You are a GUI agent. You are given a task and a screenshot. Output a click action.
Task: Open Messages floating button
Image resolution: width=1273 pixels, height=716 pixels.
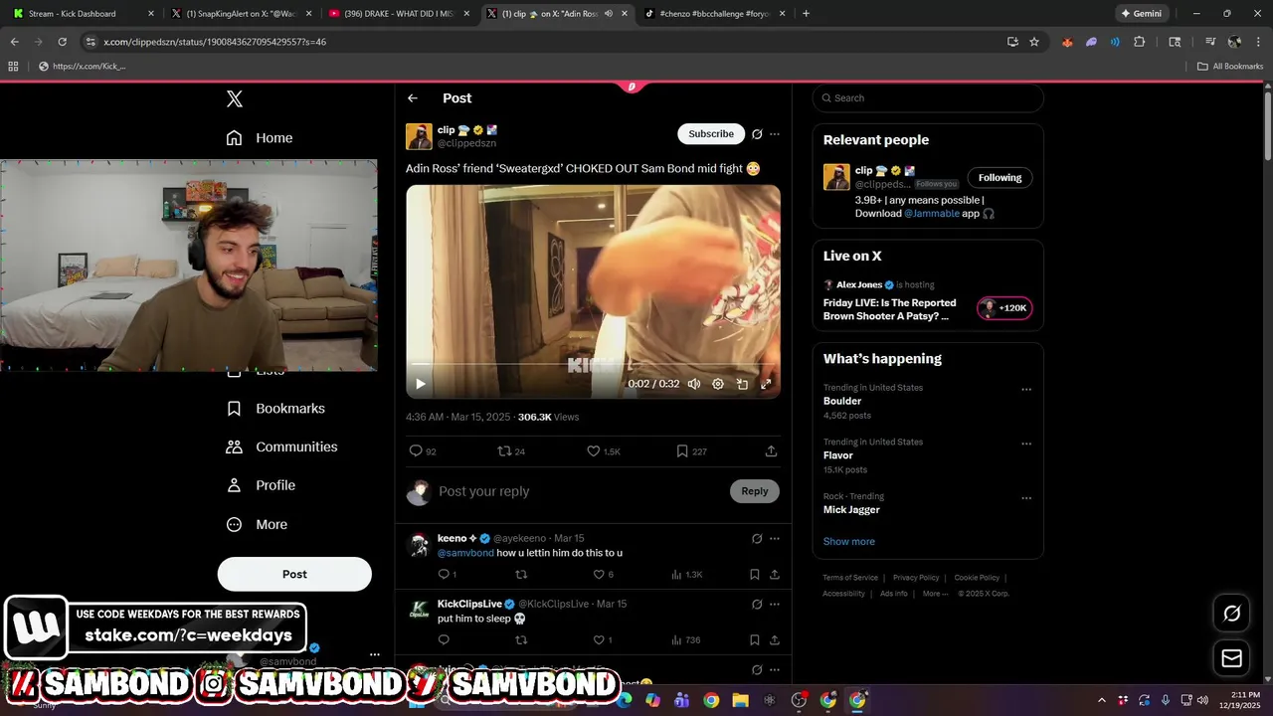tap(1232, 658)
